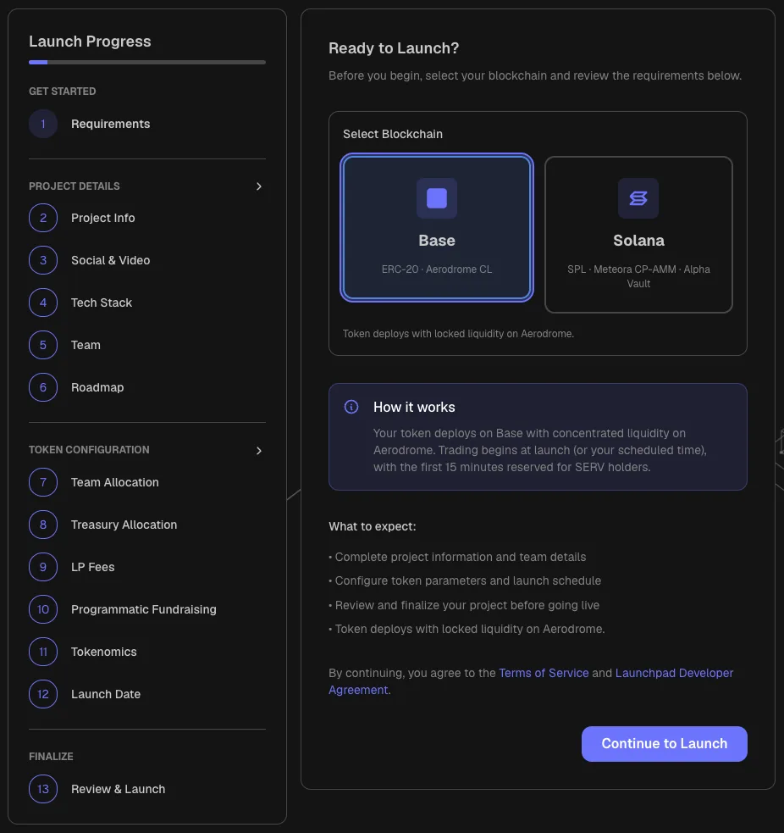This screenshot has width=784, height=833.
Task: Click the 'ERC-20 · Aerodrome CL' subtitle
Action: (437, 269)
